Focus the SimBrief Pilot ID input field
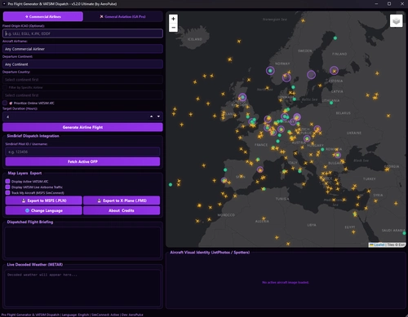 click(82, 152)
